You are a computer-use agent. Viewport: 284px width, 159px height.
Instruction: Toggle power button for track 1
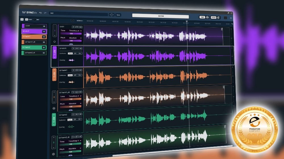pyautogui.click(x=55, y=42)
